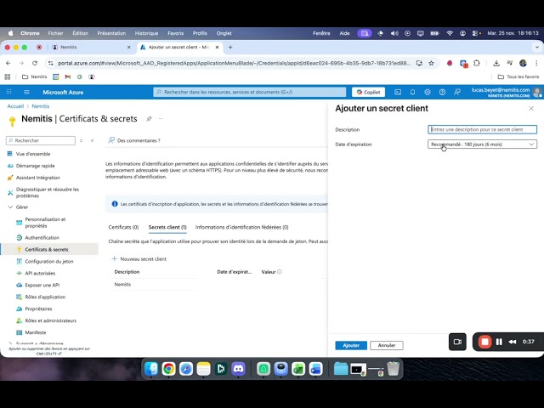
Task: Open Tous les favoris folder
Action: coord(518,76)
